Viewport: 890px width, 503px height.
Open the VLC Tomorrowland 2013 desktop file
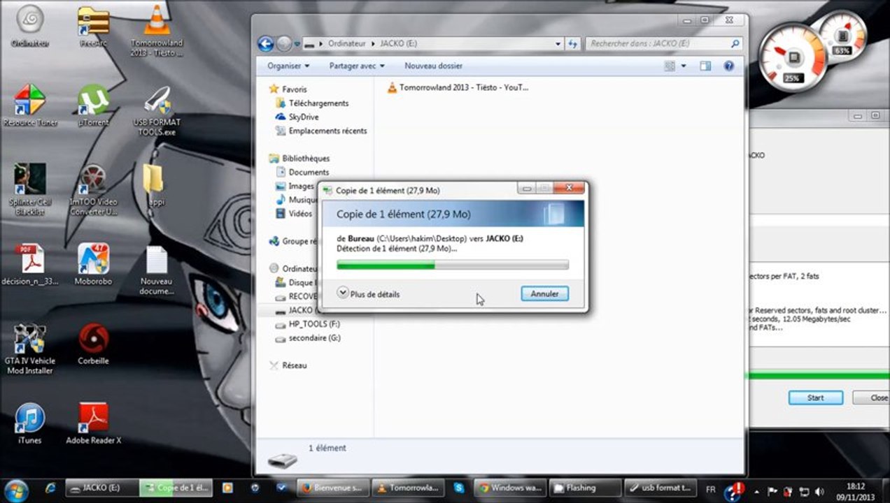157,31
